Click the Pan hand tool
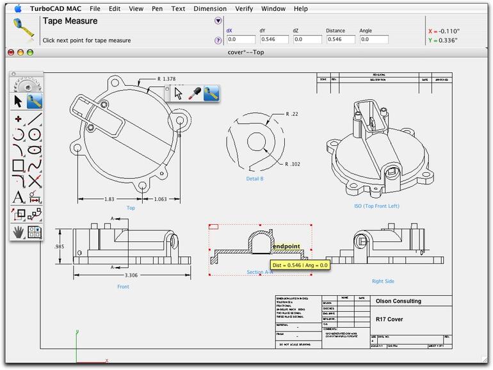The height and width of the screenshot is (370, 493). (19, 232)
